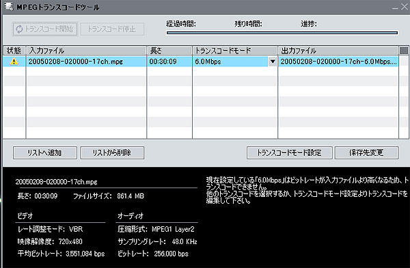
Task: Click the 平均ビットレート 3,551,084 bps value
Action: tap(85, 254)
